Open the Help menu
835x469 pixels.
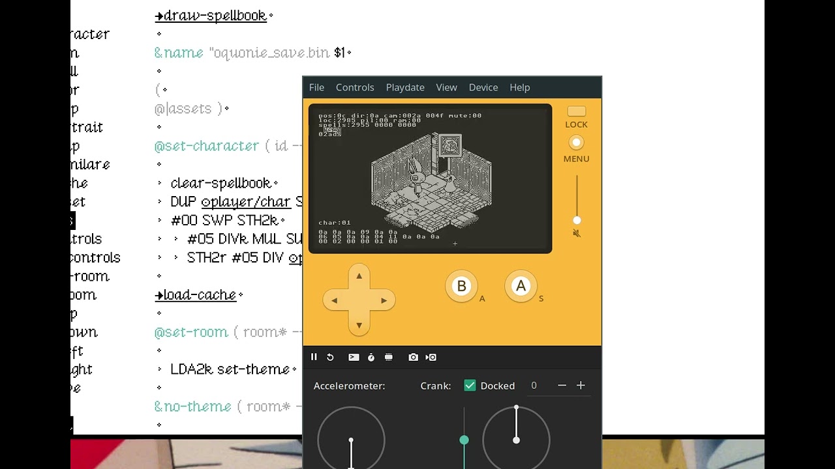520,87
